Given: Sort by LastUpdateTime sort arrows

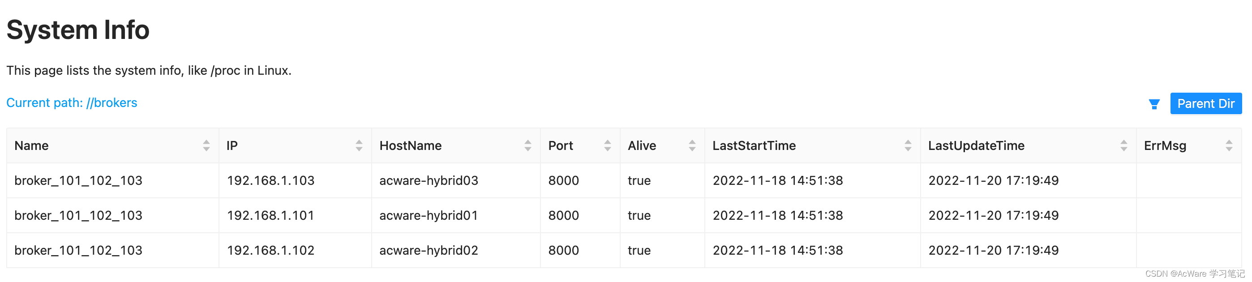Looking at the screenshot, I should tap(1123, 145).
